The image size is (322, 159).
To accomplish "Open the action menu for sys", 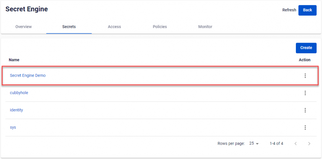I will pos(305,127).
